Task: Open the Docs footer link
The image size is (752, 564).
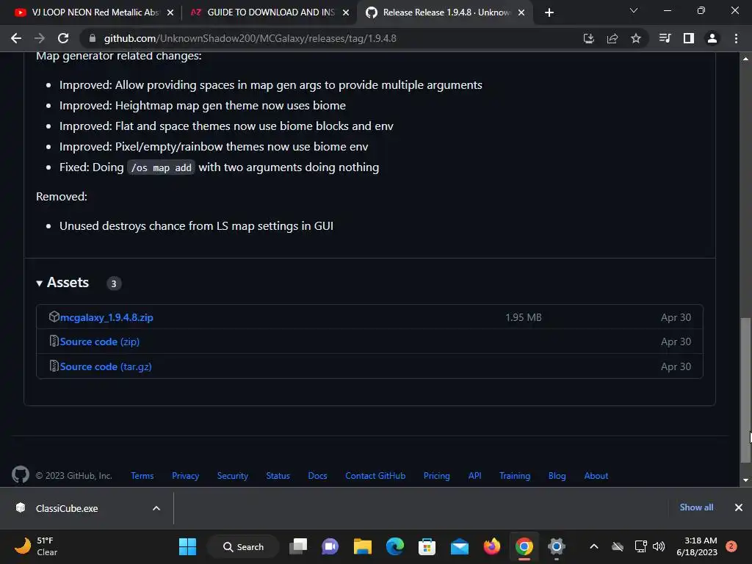Action: click(317, 476)
